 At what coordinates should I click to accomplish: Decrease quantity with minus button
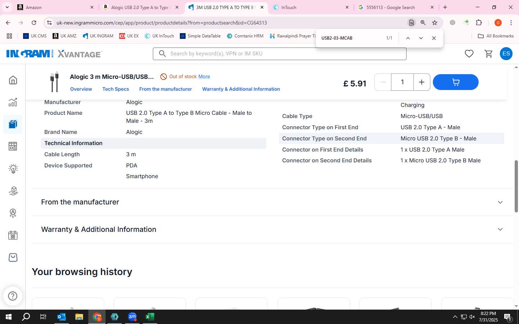pos(383,82)
